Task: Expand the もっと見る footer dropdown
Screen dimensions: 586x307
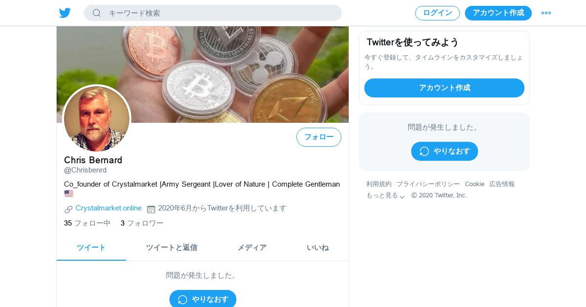Action: click(x=386, y=195)
